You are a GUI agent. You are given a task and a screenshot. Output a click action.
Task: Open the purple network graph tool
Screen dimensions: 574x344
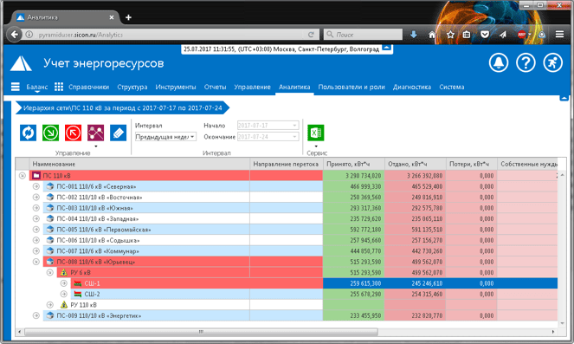point(95,133)
